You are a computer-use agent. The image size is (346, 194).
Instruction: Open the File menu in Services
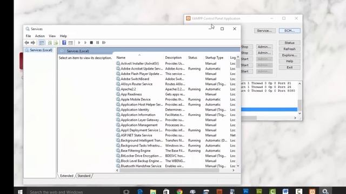tap(28, 36)
